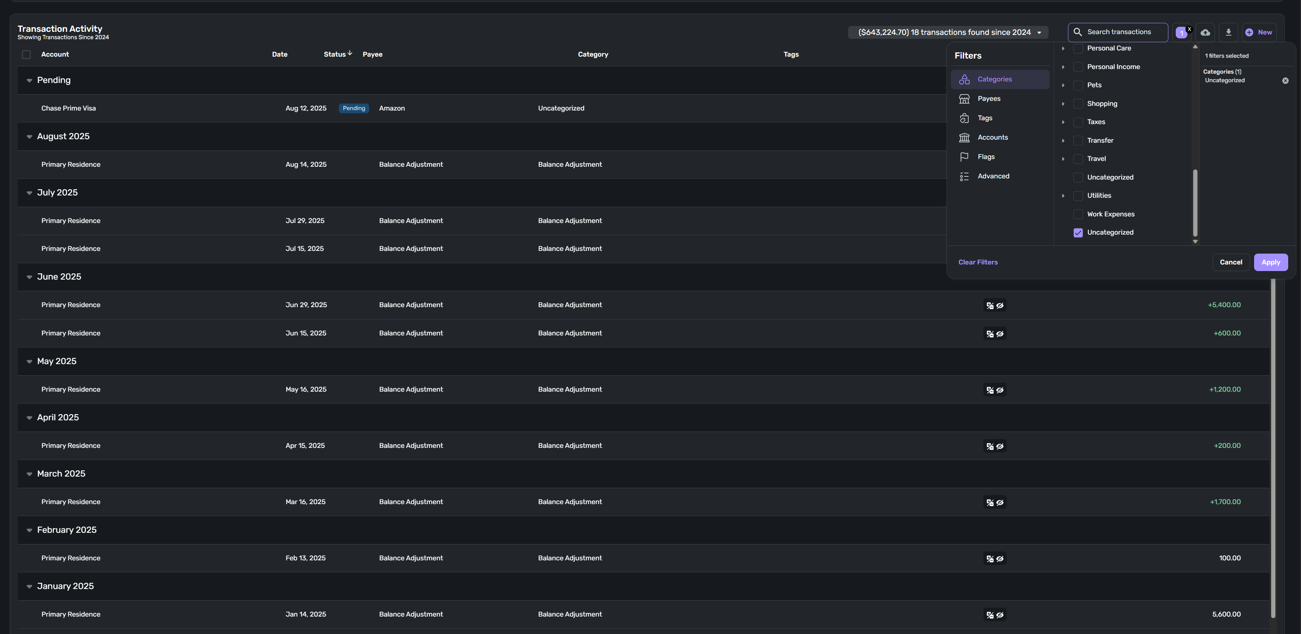Tick the select-all checkbox beside Account header
This screenshot has height=634, width=1301.
[x=26, y=55]
